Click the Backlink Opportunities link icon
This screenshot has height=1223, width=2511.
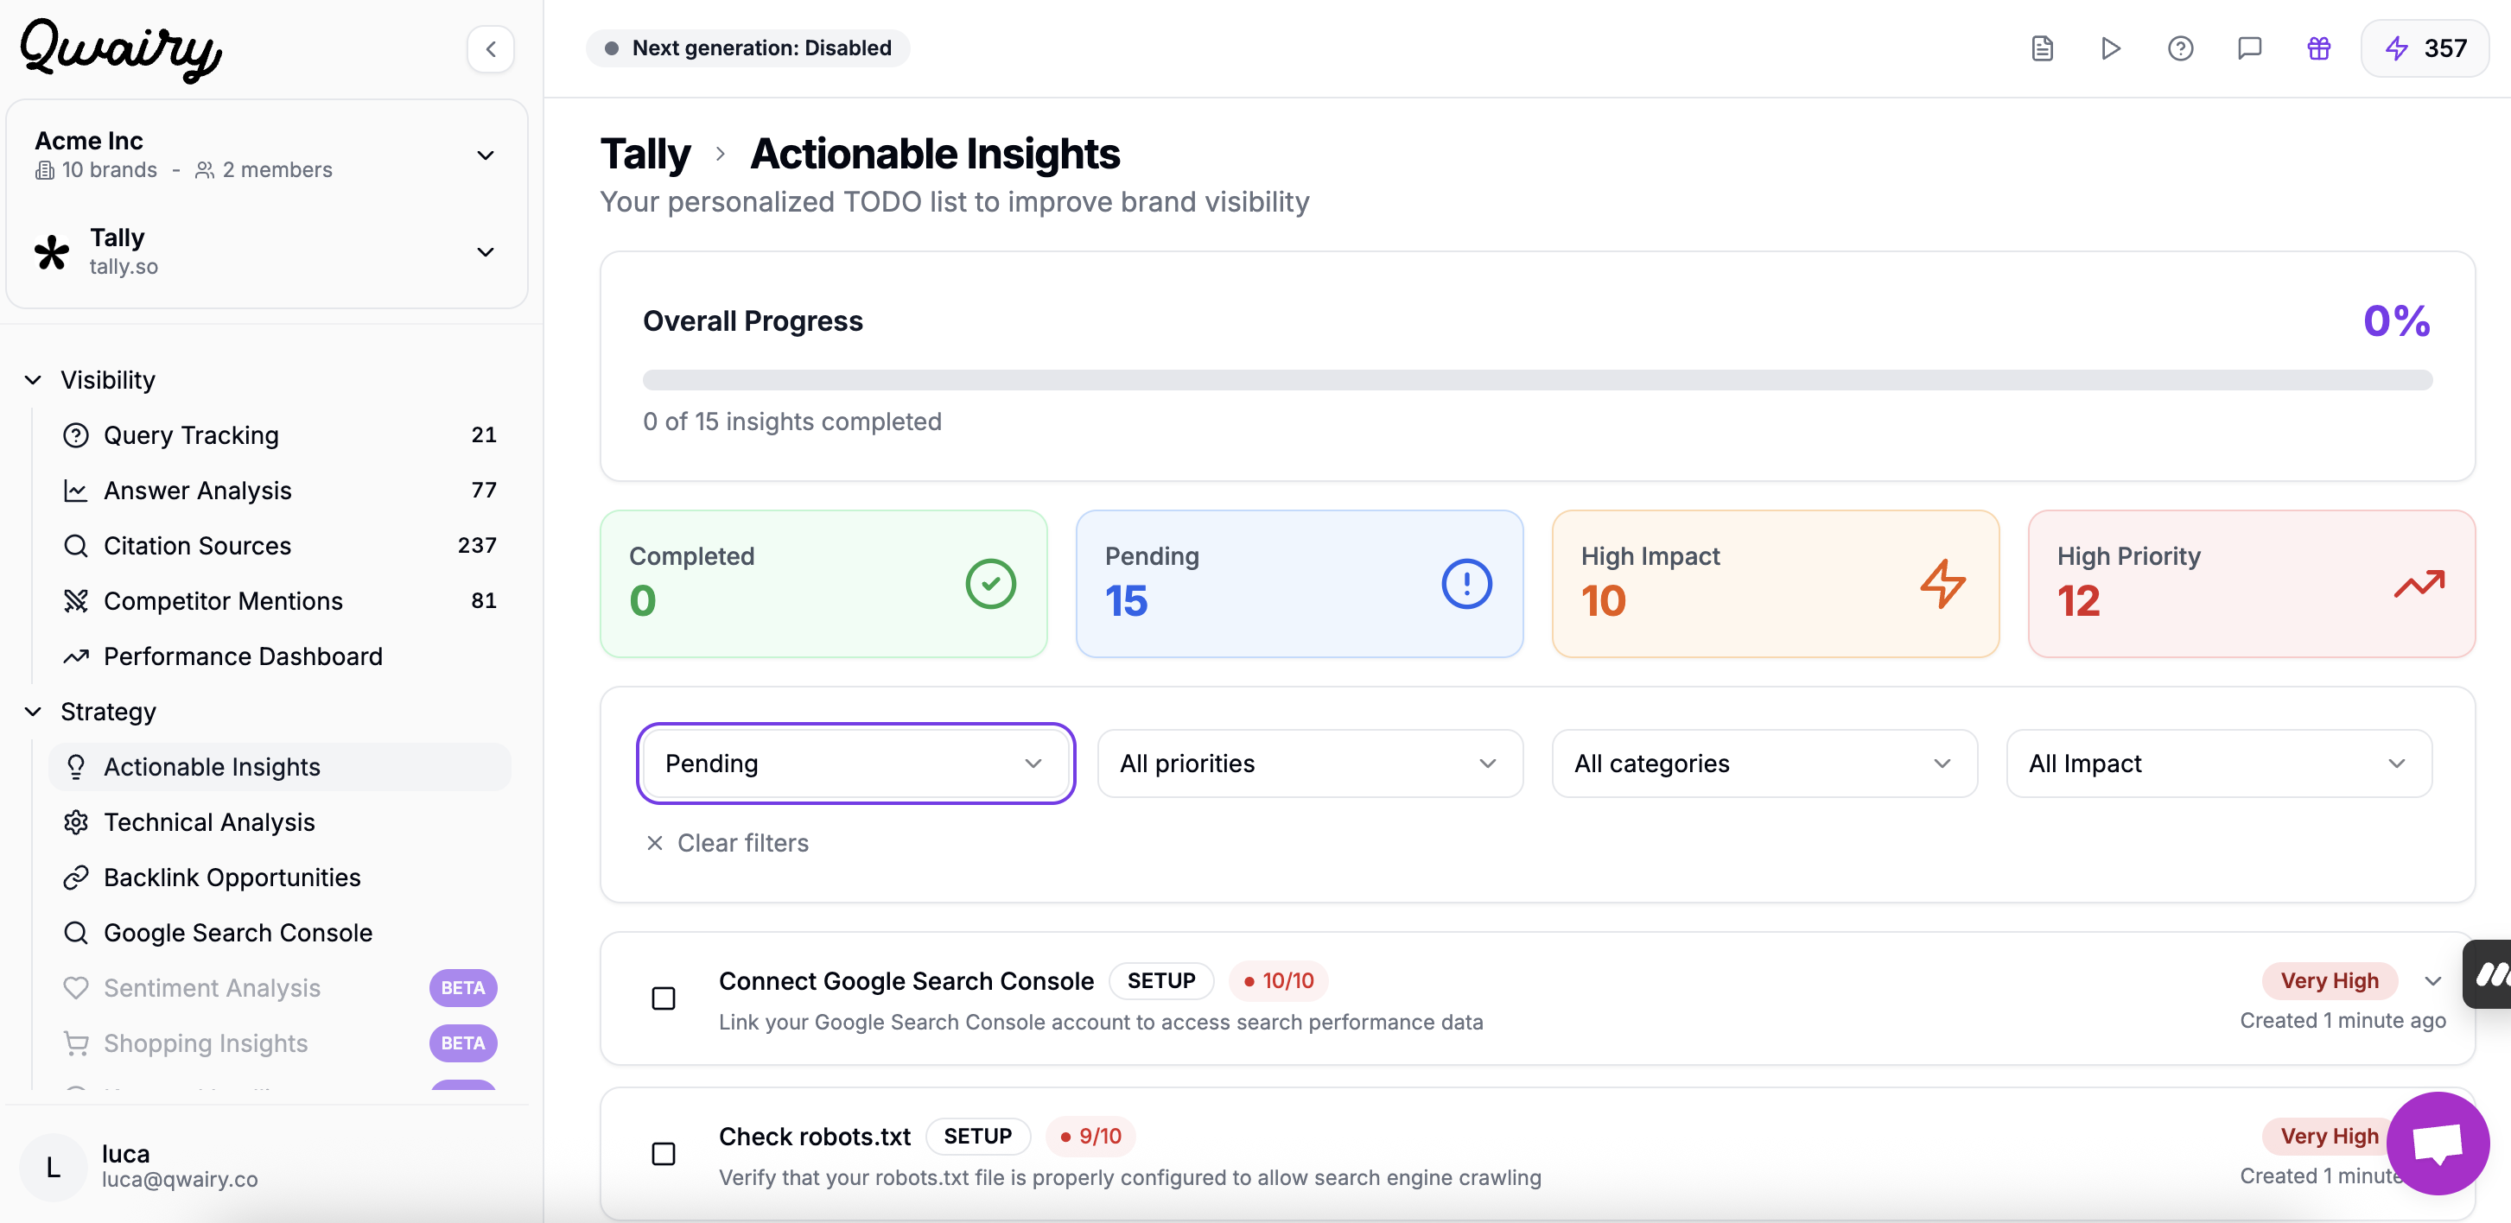pos(76,878)
